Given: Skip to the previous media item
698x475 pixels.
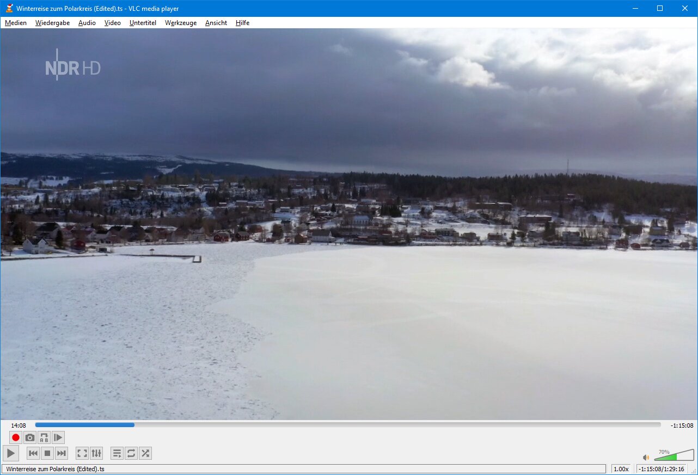Looking at the screenshot, I should [x=33, y=453].
